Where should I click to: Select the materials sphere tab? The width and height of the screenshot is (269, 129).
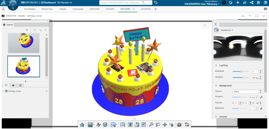point(13,85)
